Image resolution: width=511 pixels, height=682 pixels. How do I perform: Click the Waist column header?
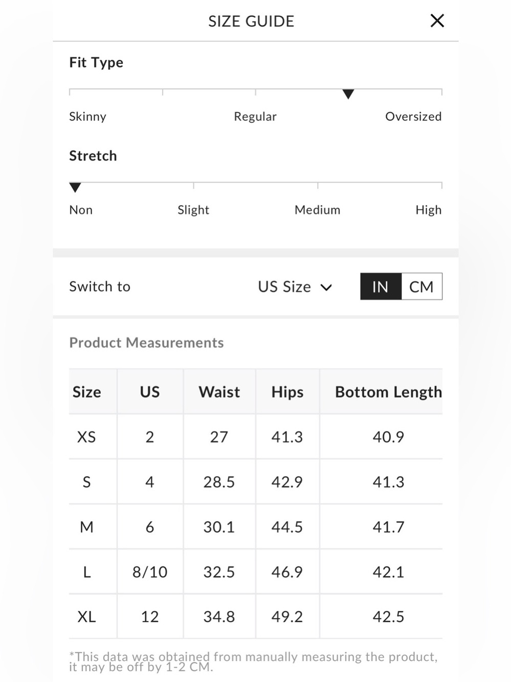click(x=219, y=392)
